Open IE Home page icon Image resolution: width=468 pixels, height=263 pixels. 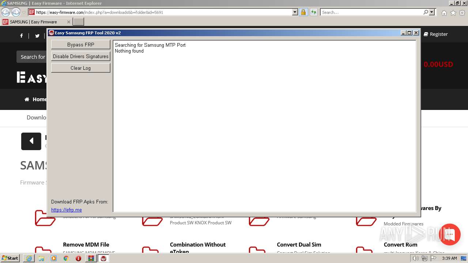(x=444, y=13)
